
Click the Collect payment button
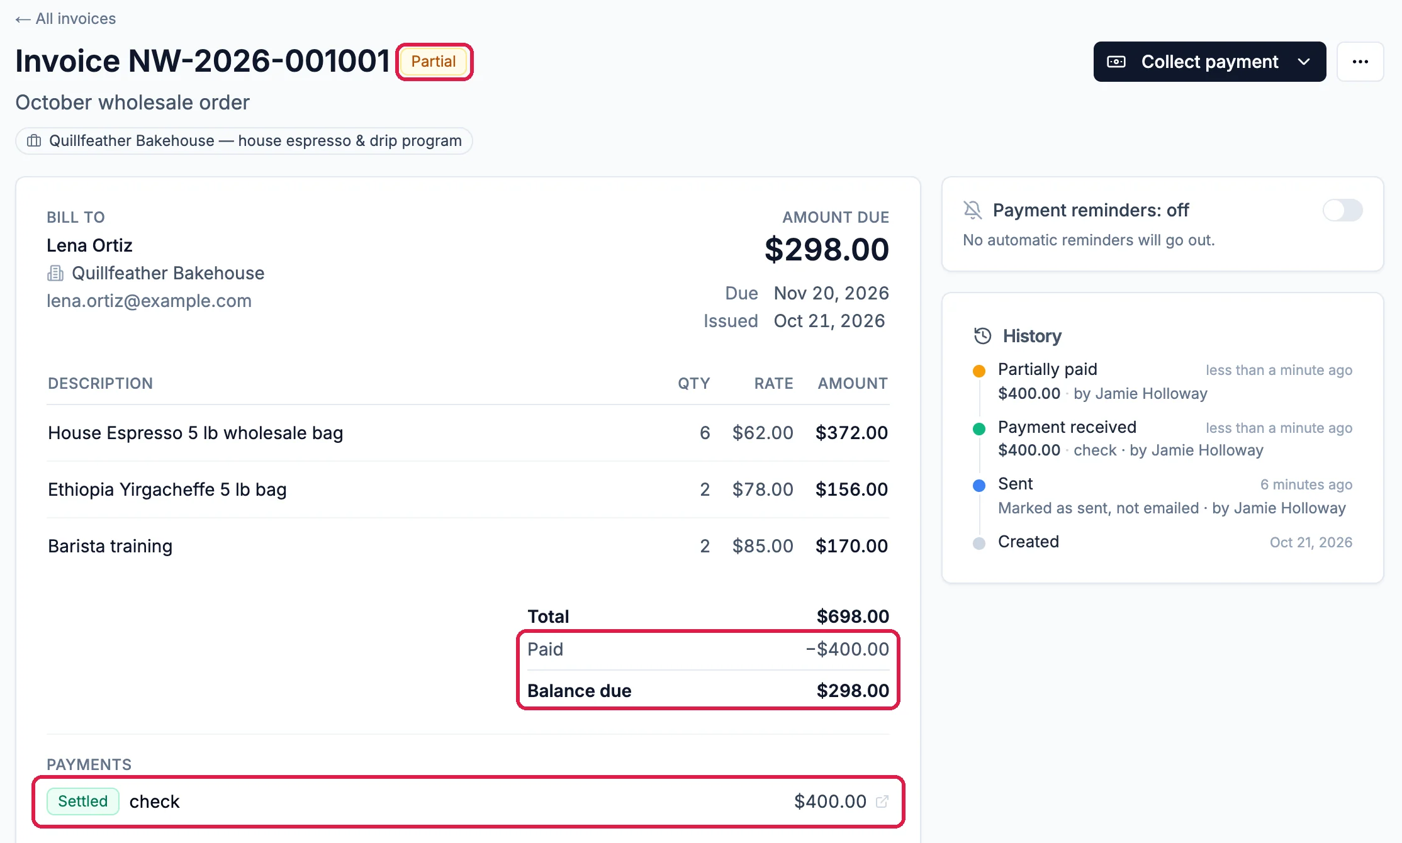pyautogui.click(x=1209, y=62)
